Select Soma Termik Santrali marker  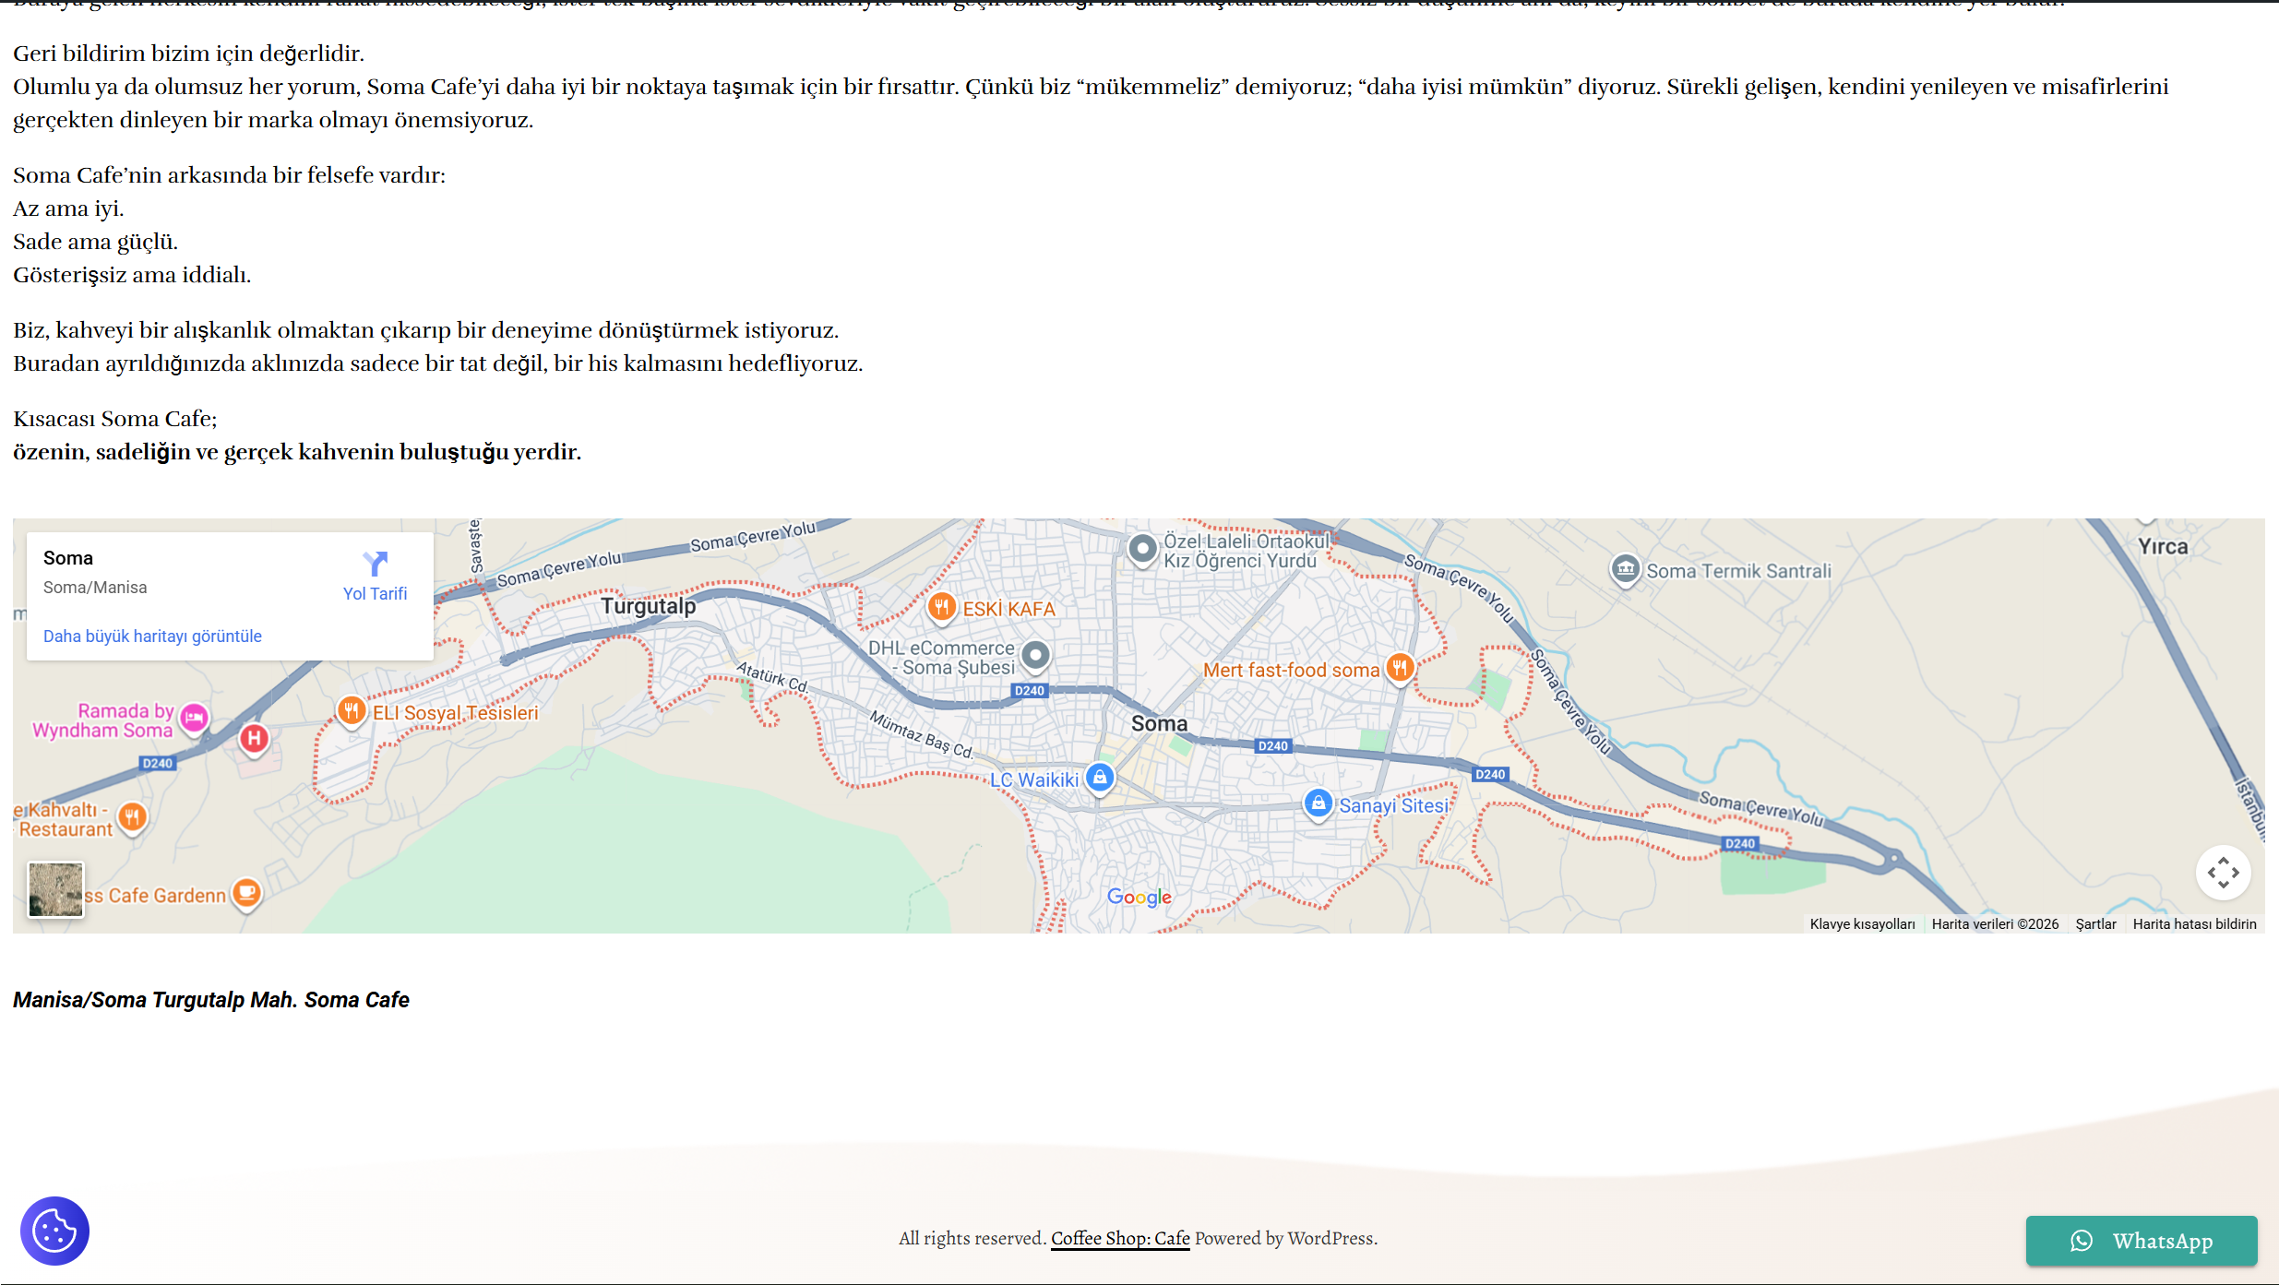click(x=1625, y=569)
